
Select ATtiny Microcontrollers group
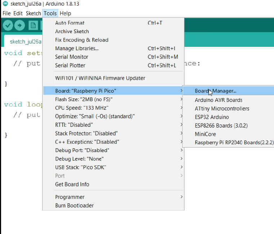229,108
